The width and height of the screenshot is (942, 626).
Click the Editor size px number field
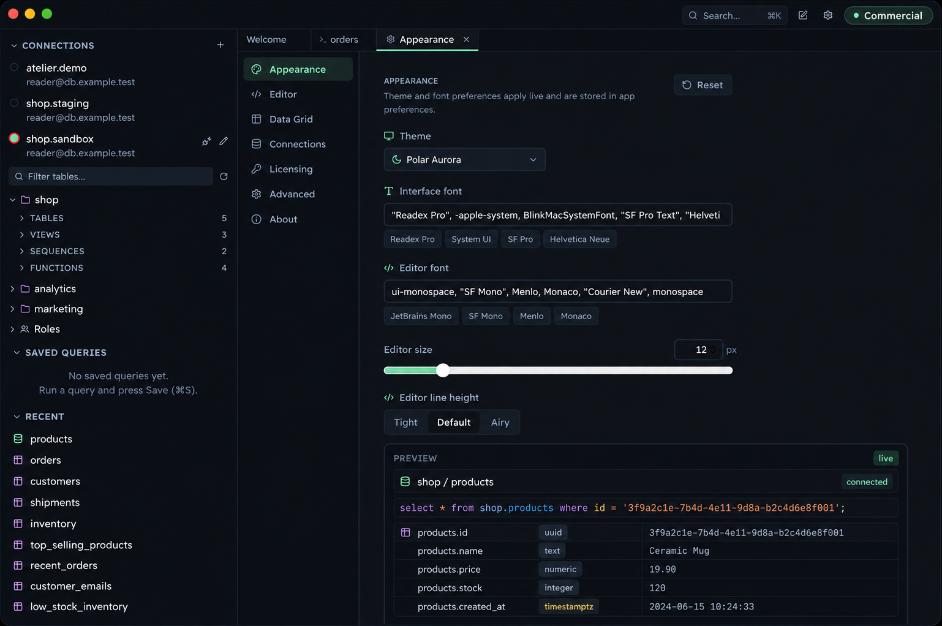coord(698,350)
